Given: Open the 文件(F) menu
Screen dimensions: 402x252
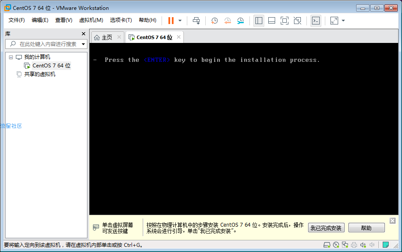Looking at the screenshot, I should (x=17, y=20).
